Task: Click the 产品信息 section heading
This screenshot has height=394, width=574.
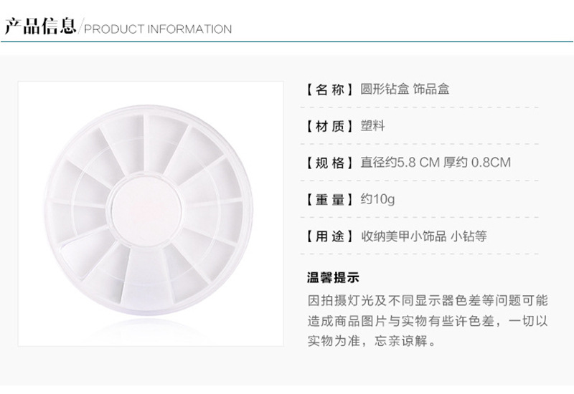Action: pyautogui.click(x=40, y=27)
